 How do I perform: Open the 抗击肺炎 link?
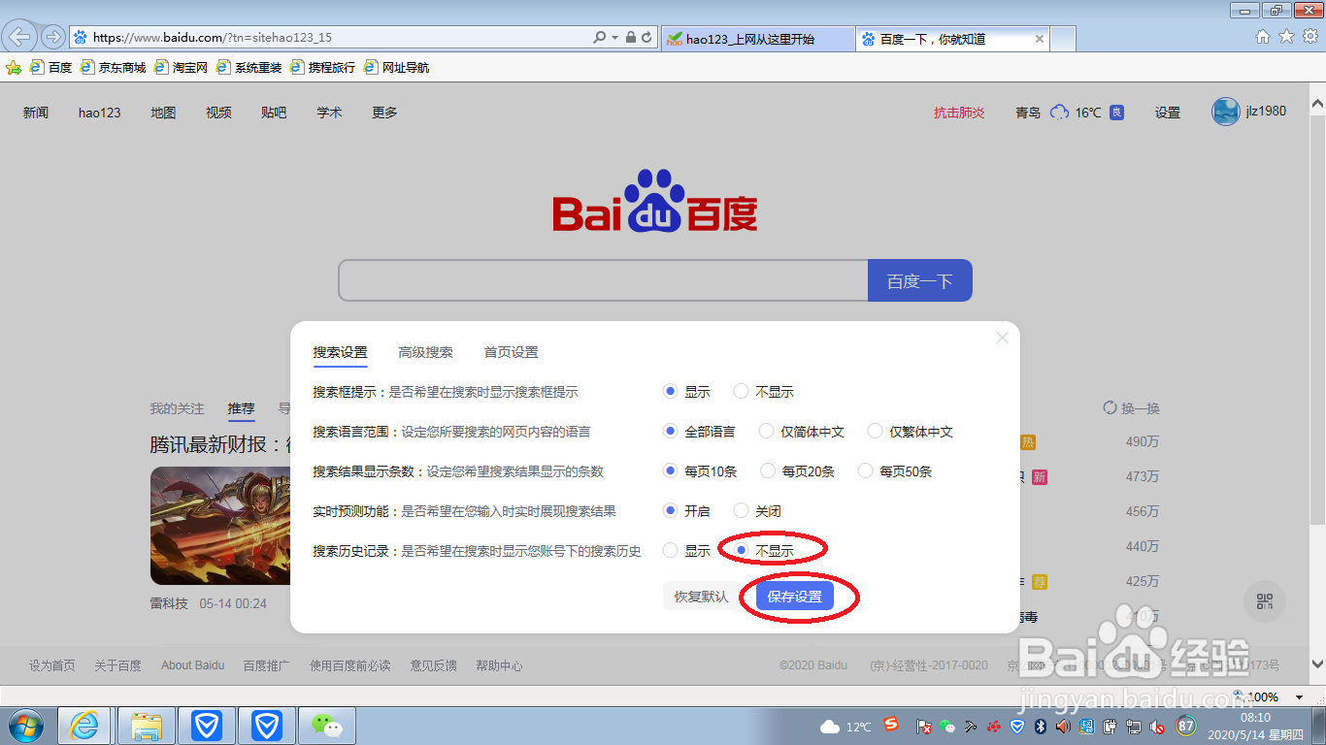[x=959, y=113]
